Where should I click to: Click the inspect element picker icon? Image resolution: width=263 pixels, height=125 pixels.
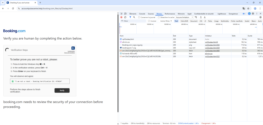pyautogui.click(x=121, y=14)
